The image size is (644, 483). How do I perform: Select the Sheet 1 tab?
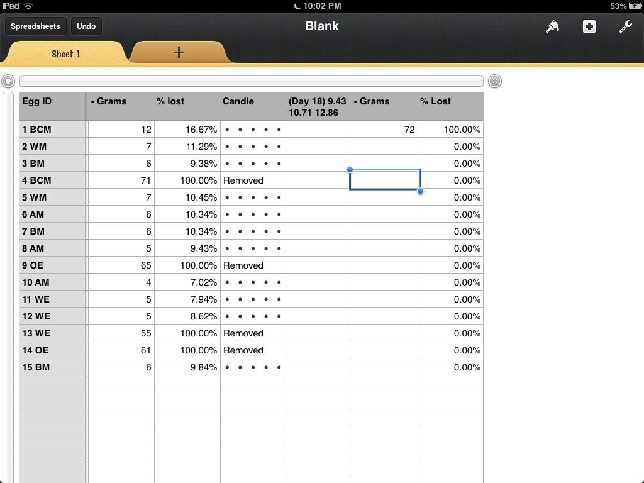(65, 53)
